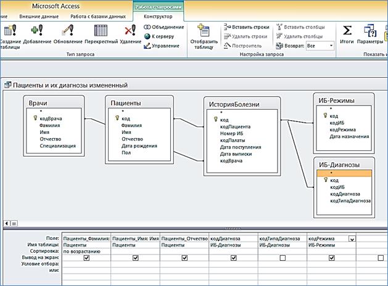The width and height of the screenshot is (388, 286).
Task: Click the Врачи table title bar
Action: (54, 103)
